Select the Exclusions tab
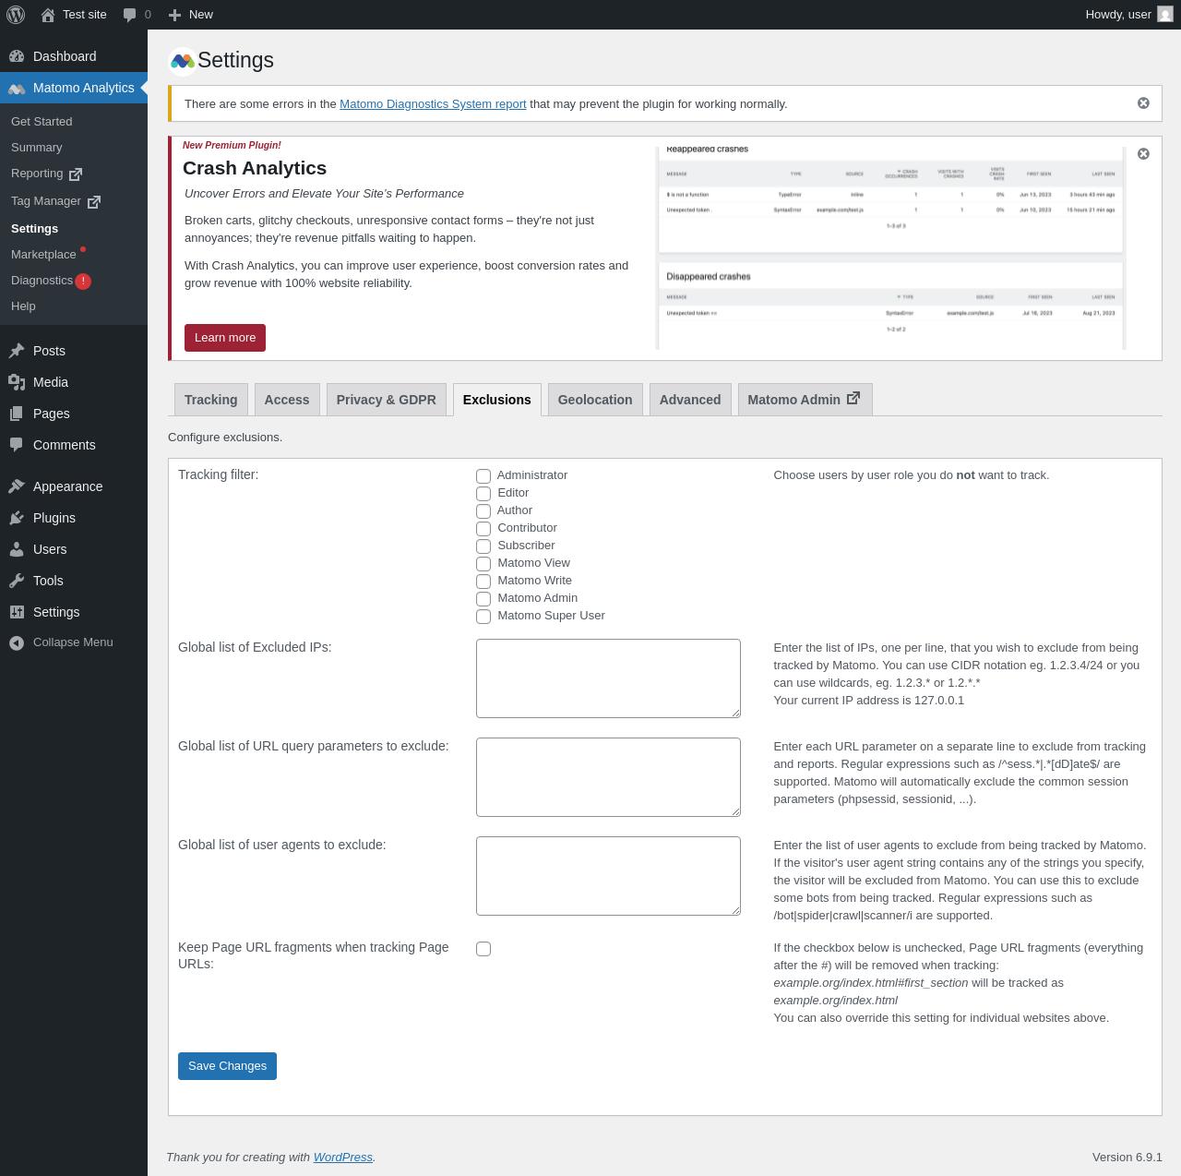The height and width of the screenshot is (1176, 1181). [497, 400]
